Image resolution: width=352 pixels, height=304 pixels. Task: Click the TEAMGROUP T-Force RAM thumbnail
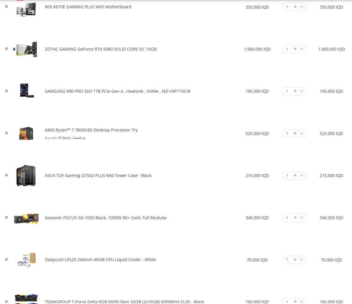pyautogui.click(x=26, y=299)
